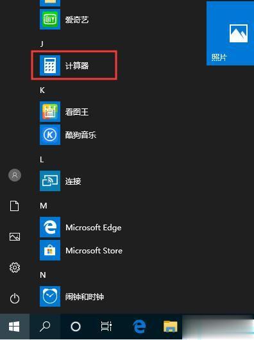
Task: Click the K letter group header
Action: click(x=42, y=90)
